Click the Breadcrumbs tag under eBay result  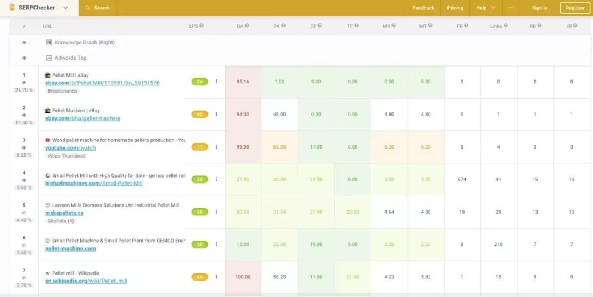[x=63, y=91]
